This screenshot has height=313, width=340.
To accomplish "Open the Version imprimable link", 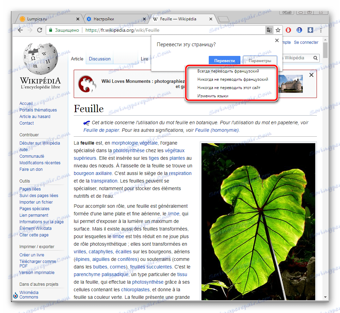I will [37, 272].
